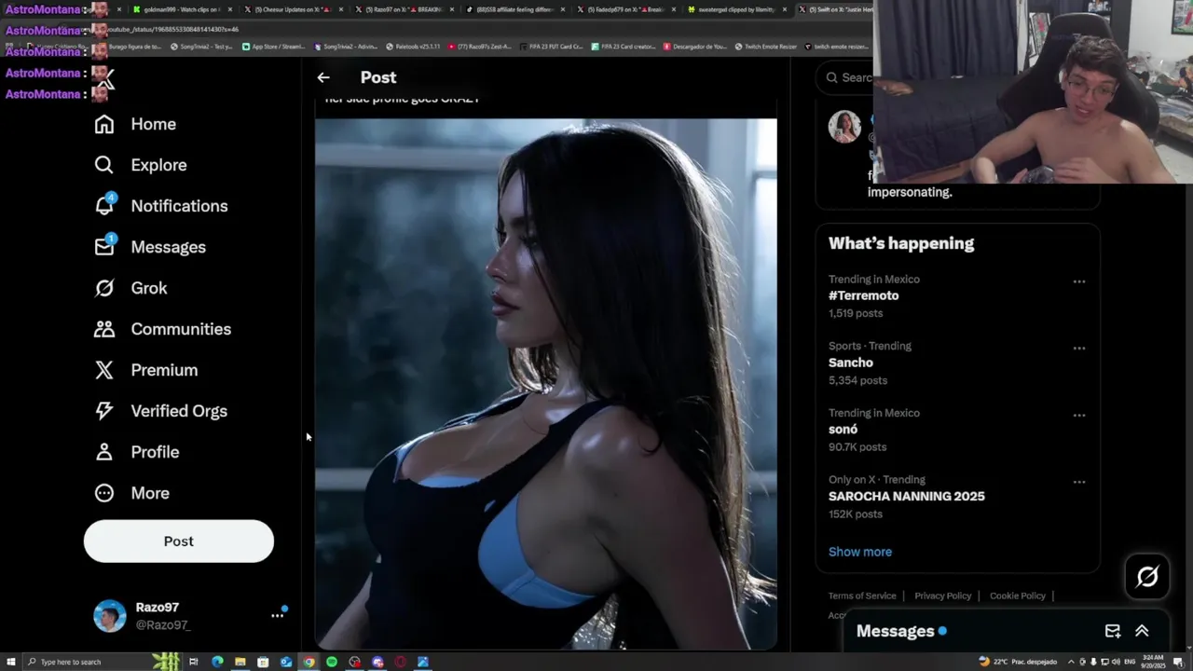Open FIFA 23 FUT Card Cr bookmark

(550, 47)
